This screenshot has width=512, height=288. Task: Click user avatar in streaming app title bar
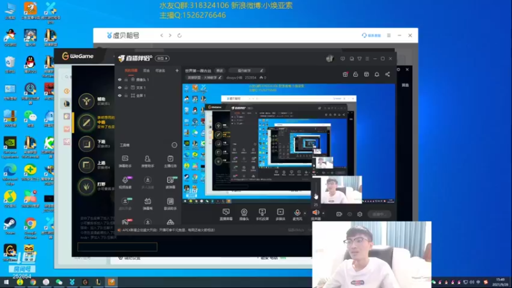[x=330, y=58]
